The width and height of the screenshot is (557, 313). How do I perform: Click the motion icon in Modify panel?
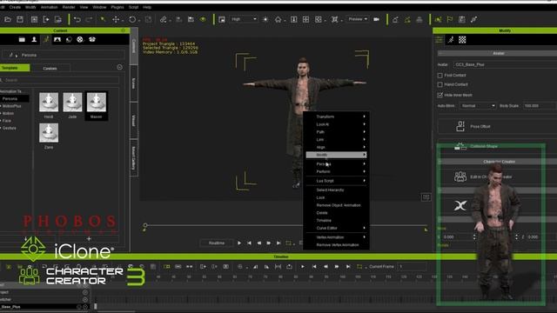(451, 40)
